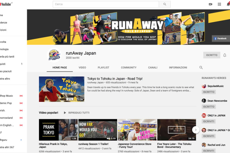The height and width of the screenshot is (153, 230).
Task: Click ISCRIVITI under ONLY in JAPAN
Action: pos(209,121)
